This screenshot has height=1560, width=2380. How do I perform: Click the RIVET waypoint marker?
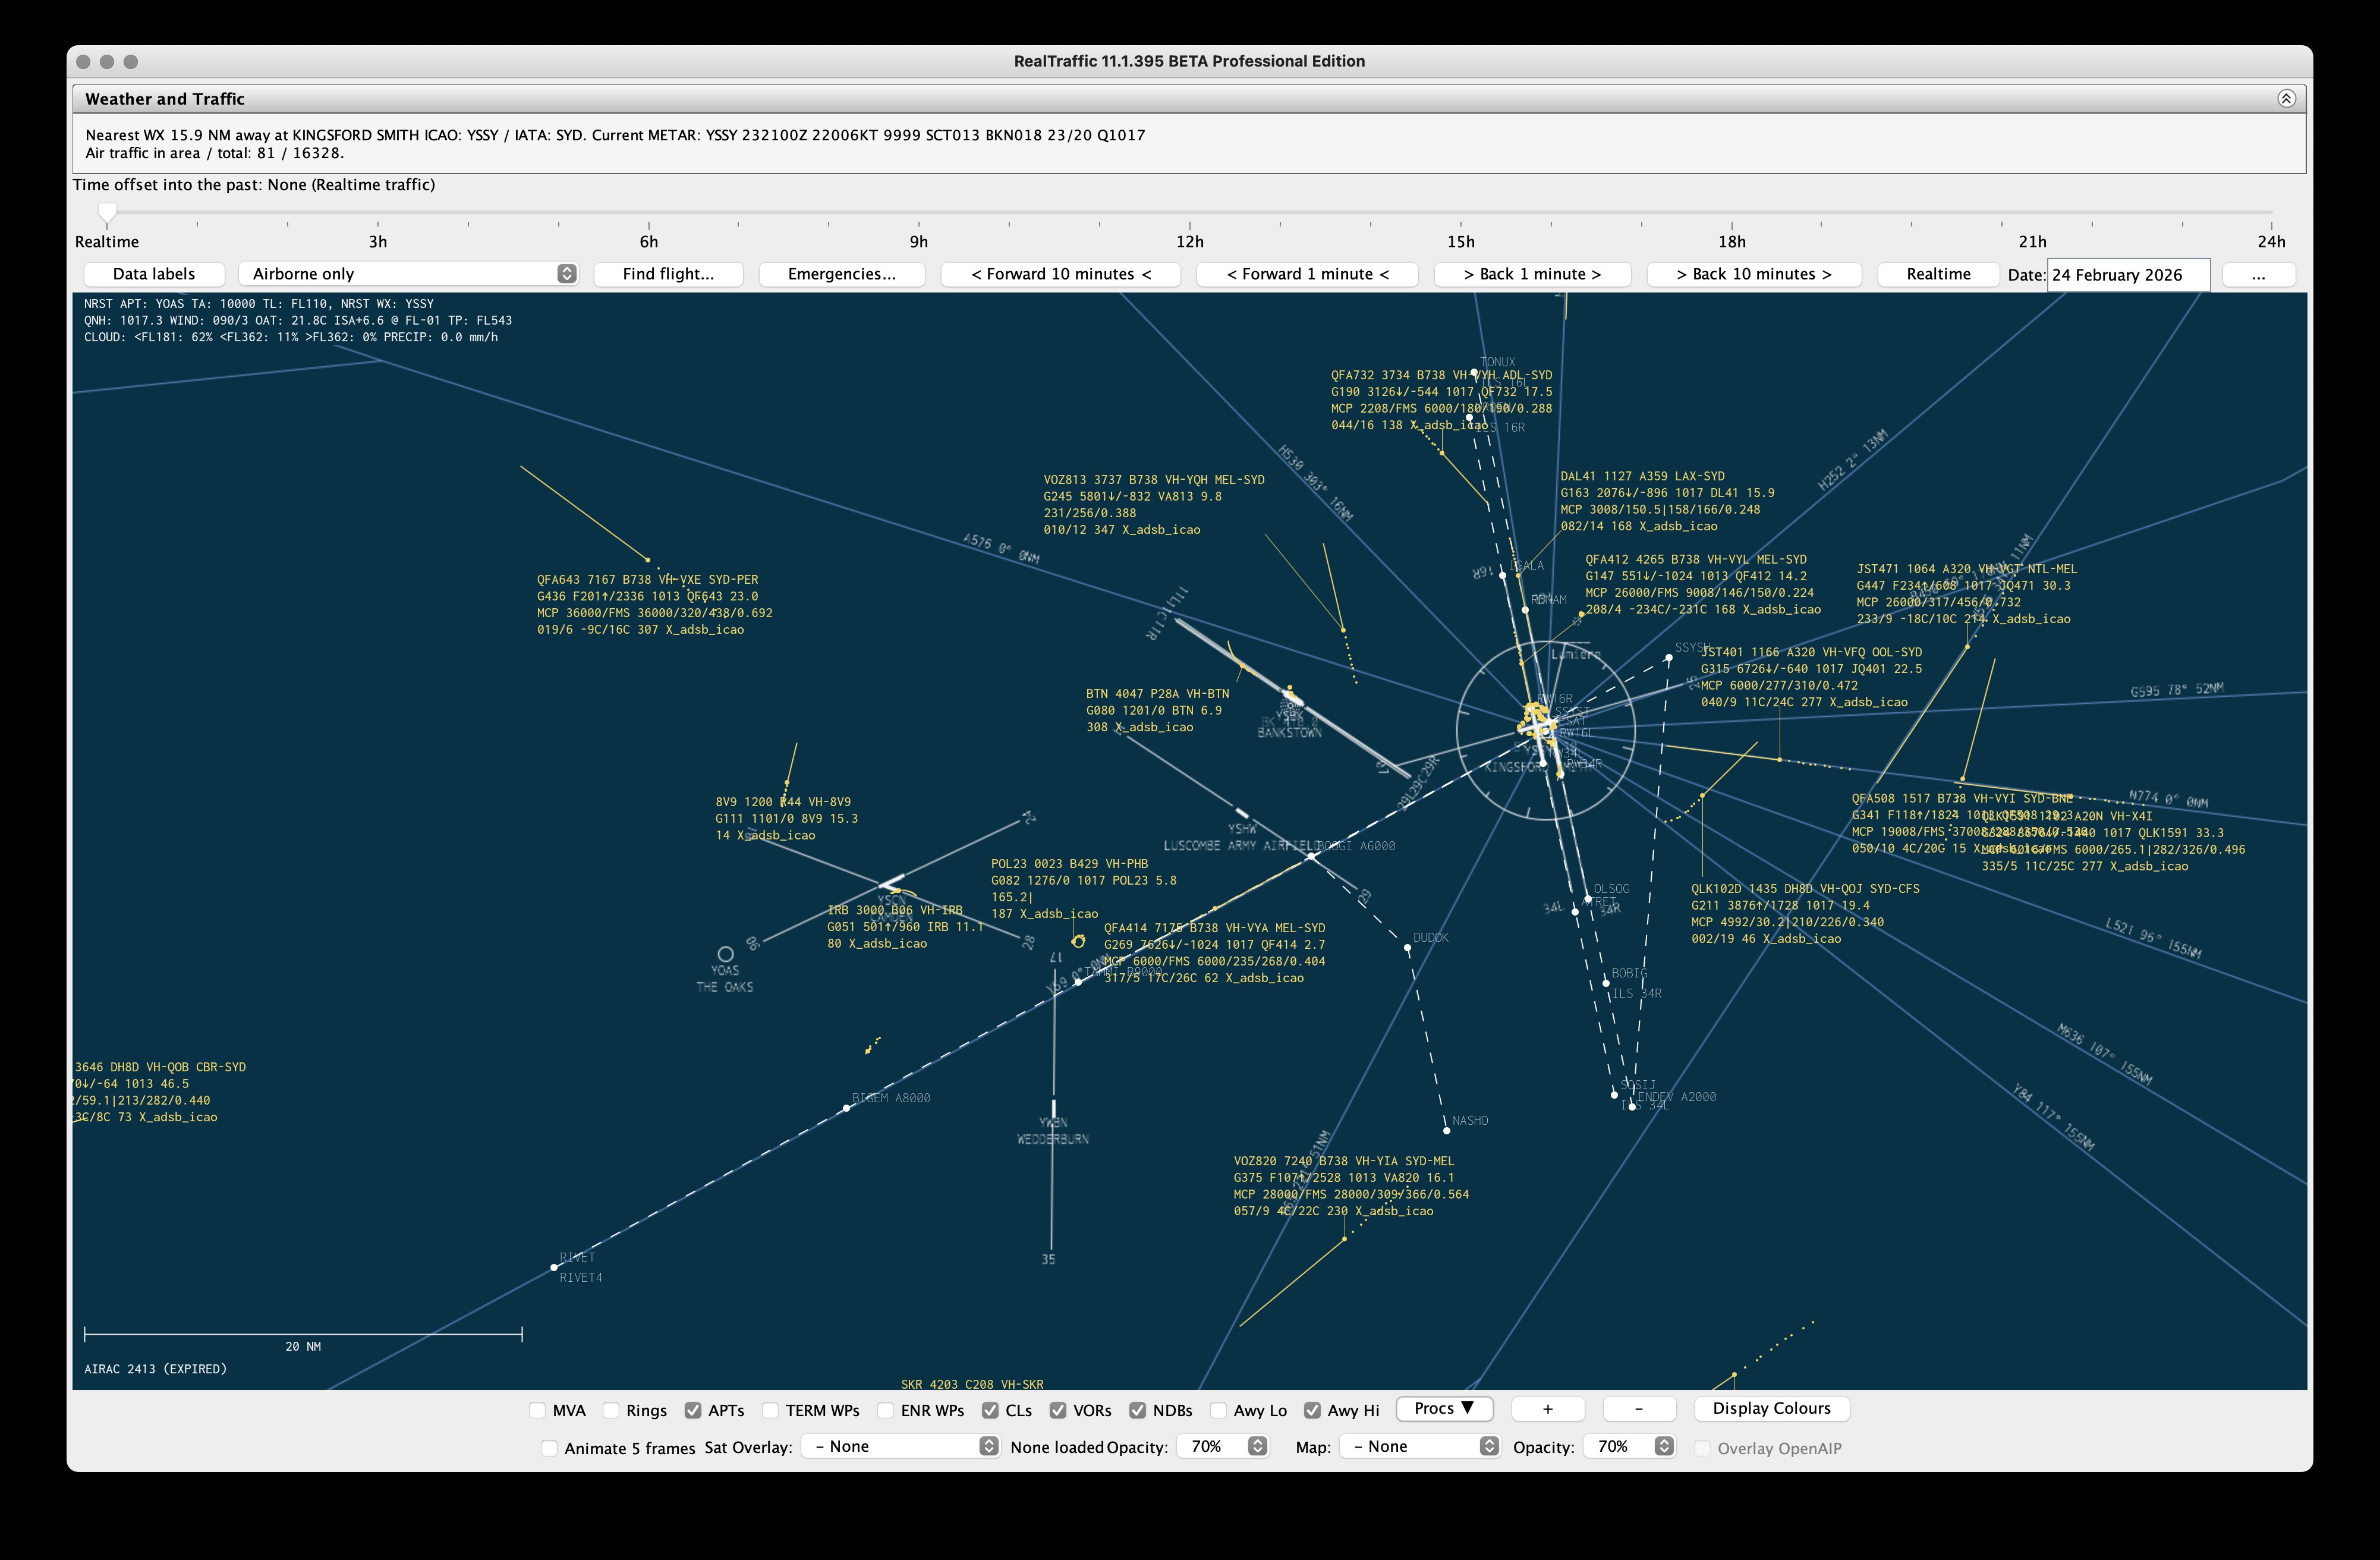click(554, 1267)
